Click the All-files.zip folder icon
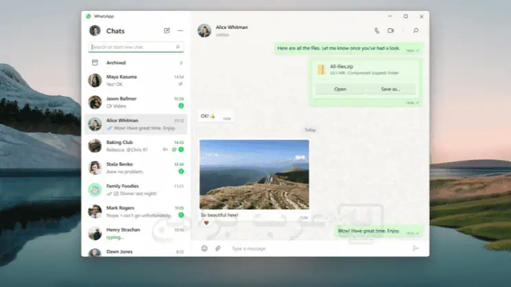511x287 pixels. click(321, 69)
